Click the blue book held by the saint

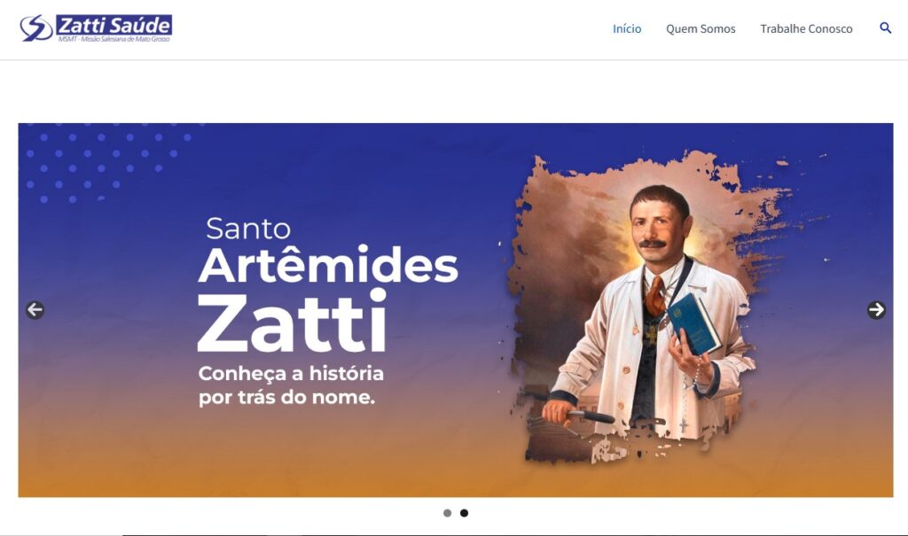click(x=693, y=323)
